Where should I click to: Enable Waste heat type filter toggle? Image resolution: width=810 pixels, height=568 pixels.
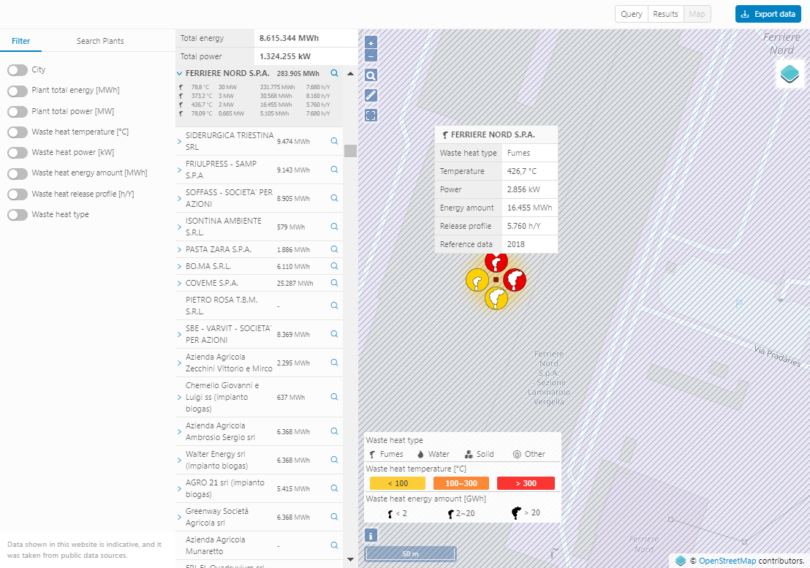[x=18, y=215]
